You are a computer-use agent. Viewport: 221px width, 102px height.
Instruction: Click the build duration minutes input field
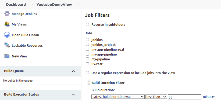coord(184,97)
